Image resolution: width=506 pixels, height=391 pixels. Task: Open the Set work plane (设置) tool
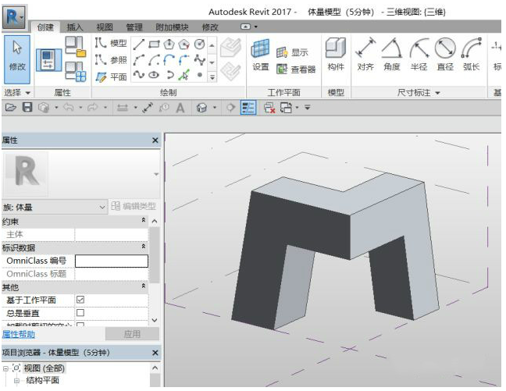(260, 54)
